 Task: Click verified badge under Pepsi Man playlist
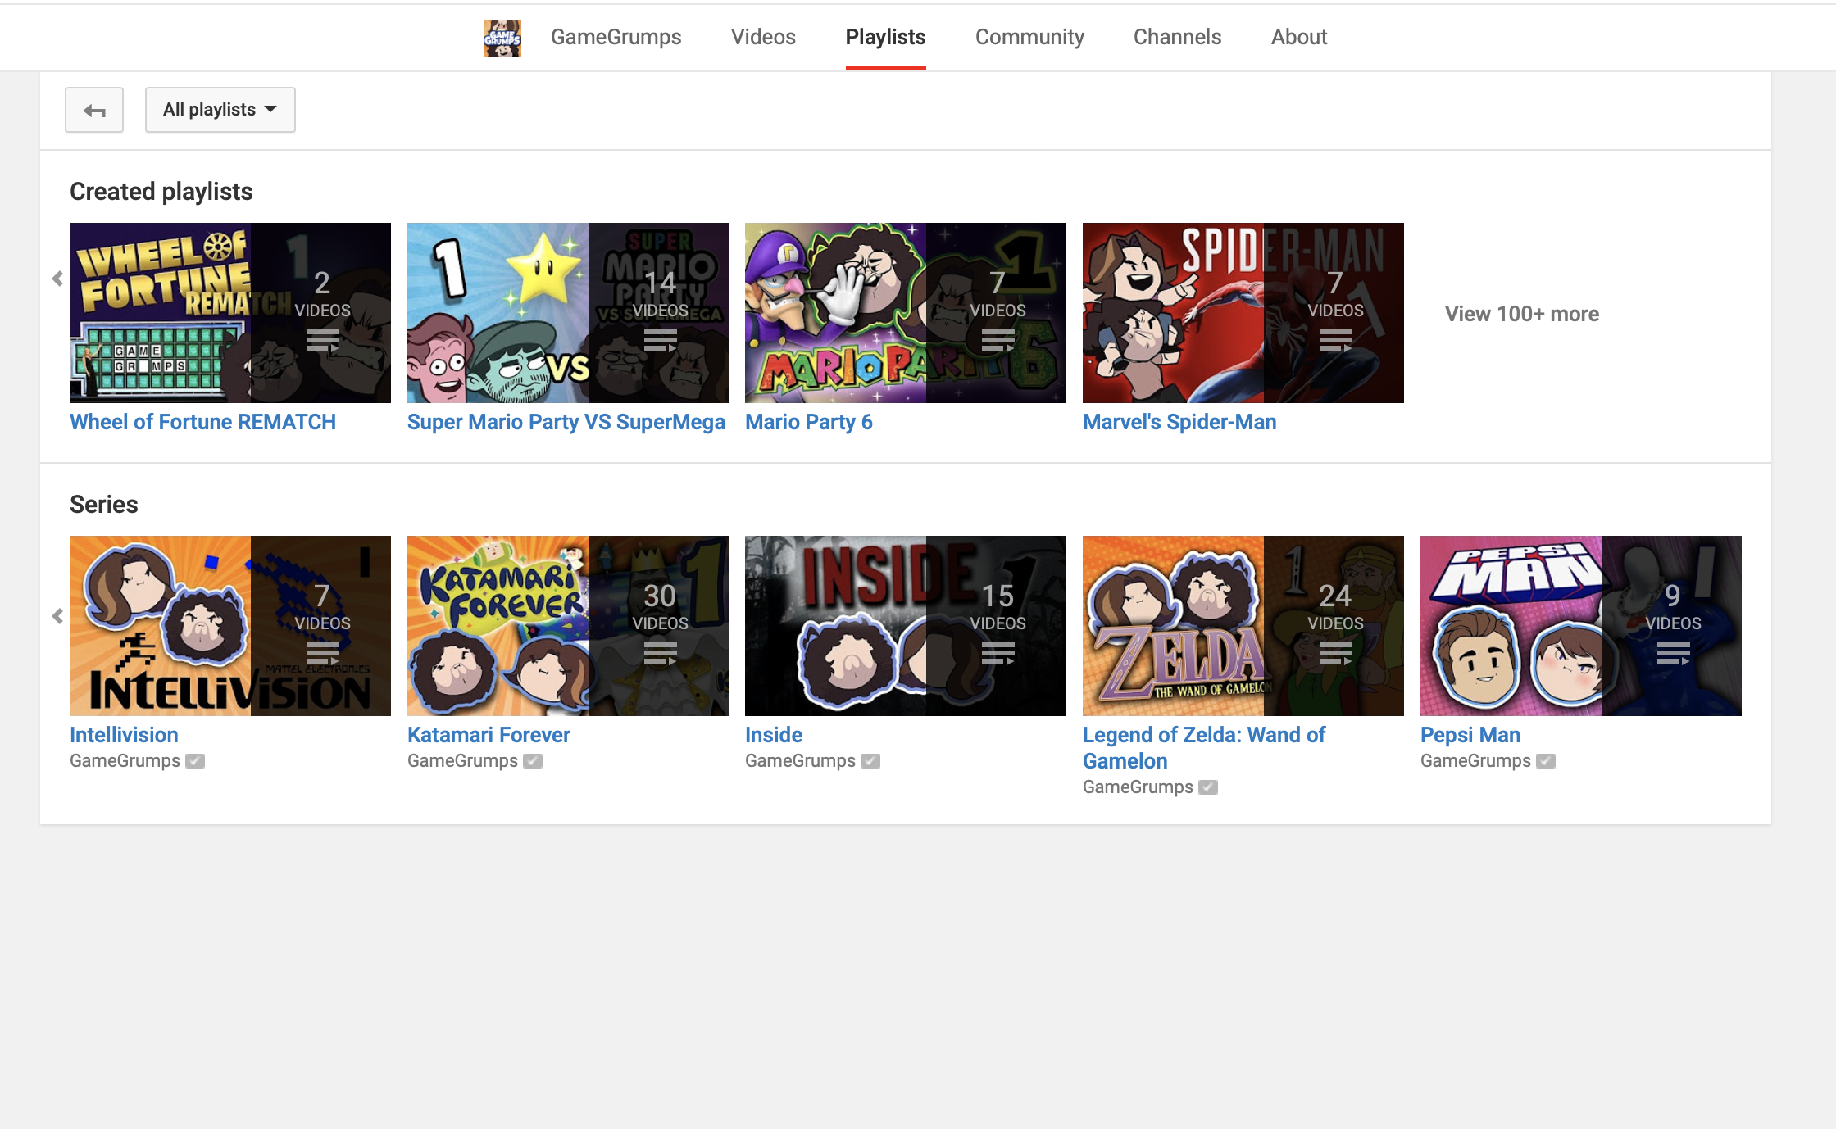point(1546,761)
